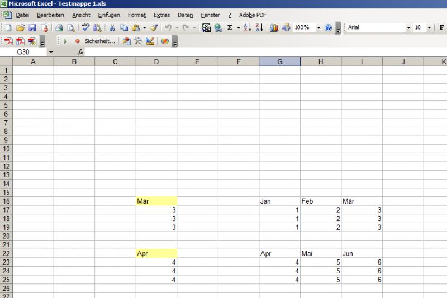Open the font size dropdown
Screen dimensions: 447x298
tap(429, 28)
